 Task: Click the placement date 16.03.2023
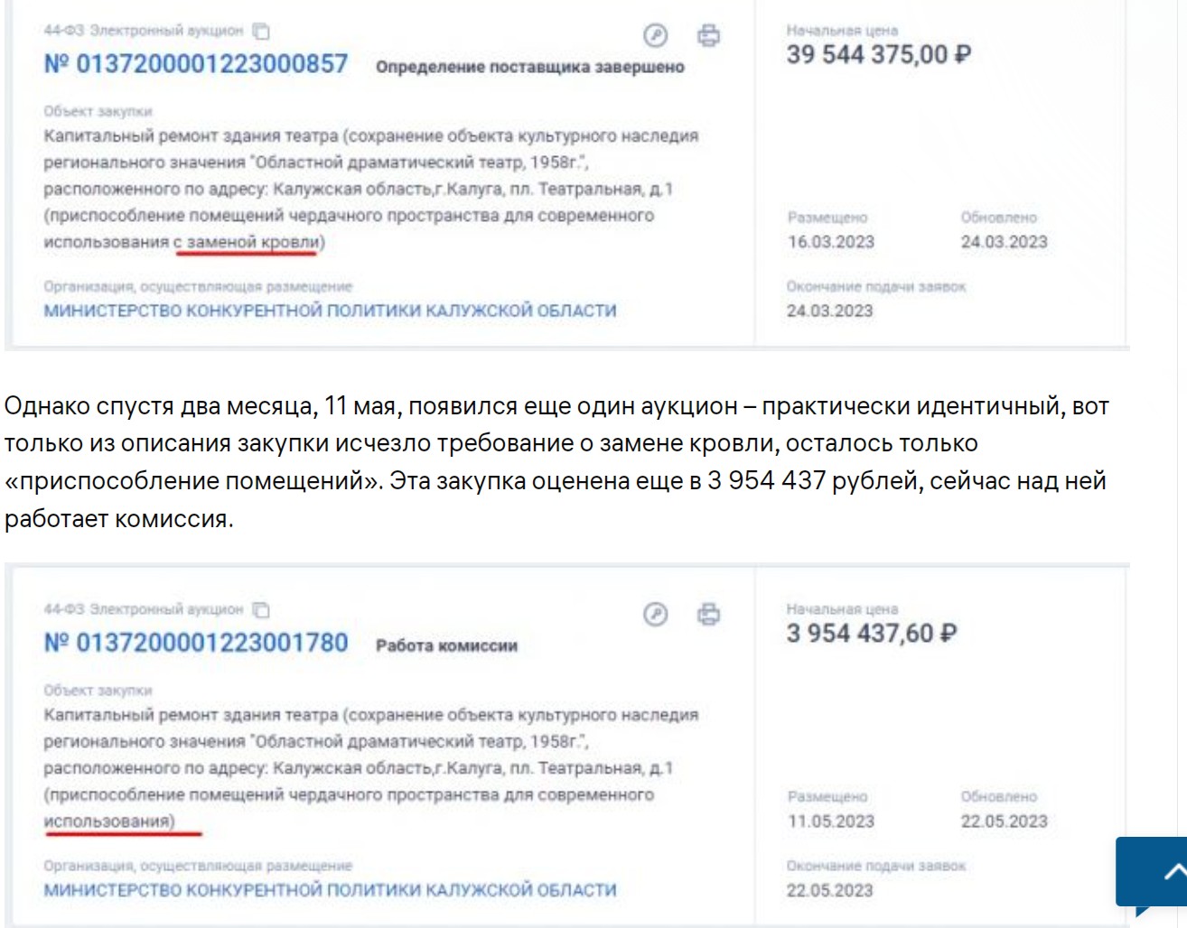(830, 242)
